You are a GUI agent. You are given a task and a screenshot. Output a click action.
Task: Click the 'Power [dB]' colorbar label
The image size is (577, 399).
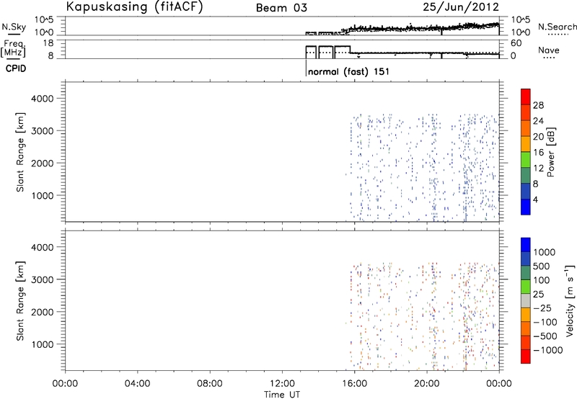pos(551,152)
